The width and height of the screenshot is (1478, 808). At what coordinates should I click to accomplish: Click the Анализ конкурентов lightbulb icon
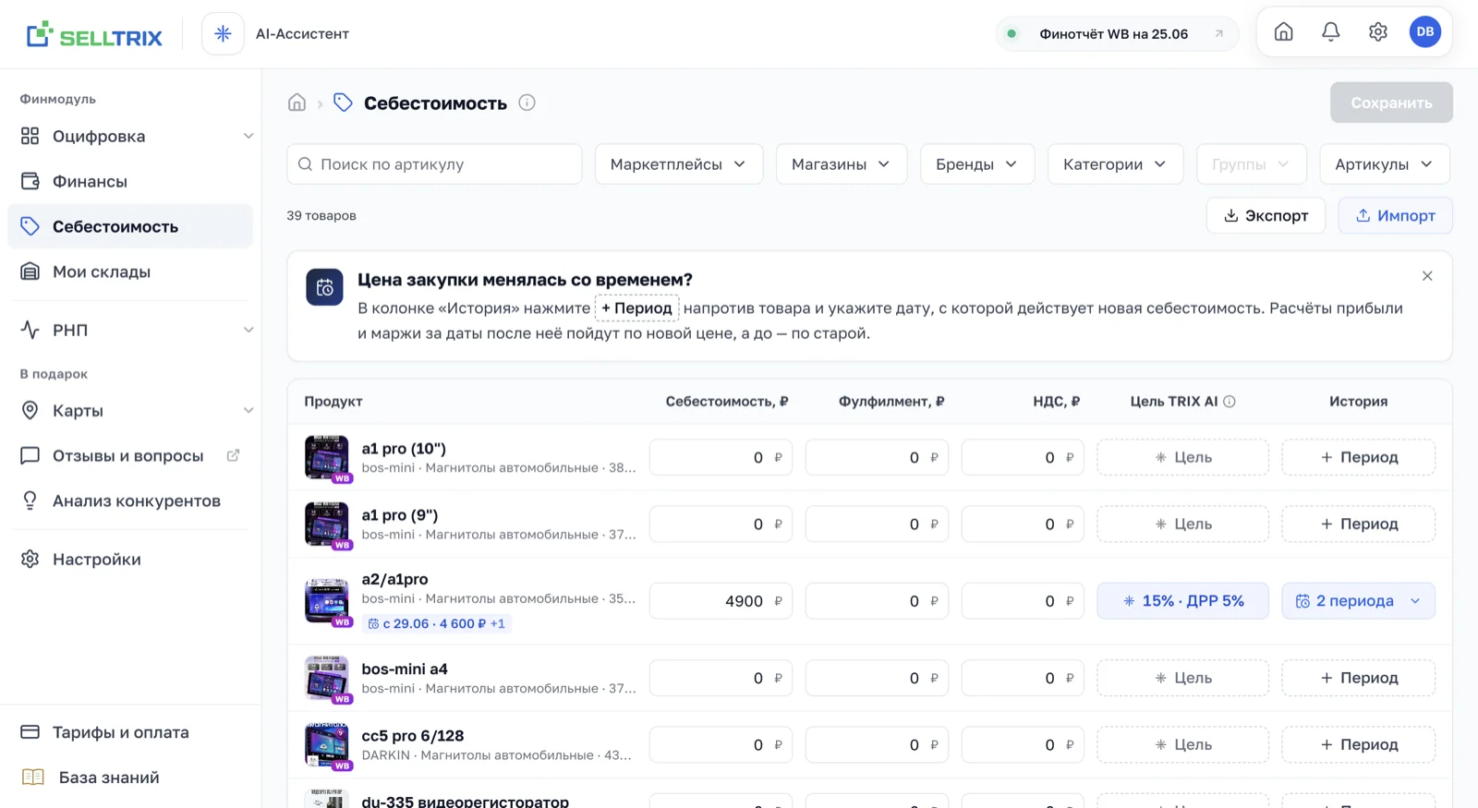30,500
